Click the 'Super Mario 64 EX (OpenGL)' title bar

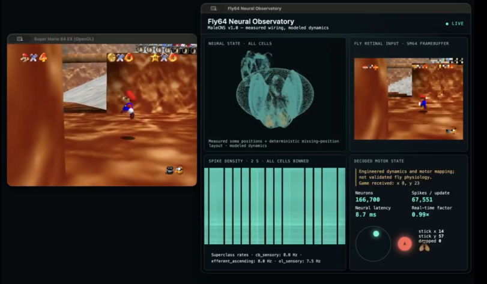[x=102, y=39]
